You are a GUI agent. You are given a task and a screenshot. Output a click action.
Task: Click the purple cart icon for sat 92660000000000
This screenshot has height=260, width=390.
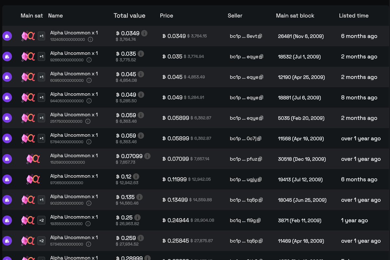coord(7,56)
